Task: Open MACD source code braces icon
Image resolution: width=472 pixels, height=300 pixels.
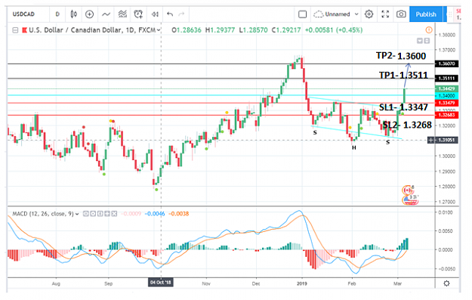Action: tap(100, 214)
